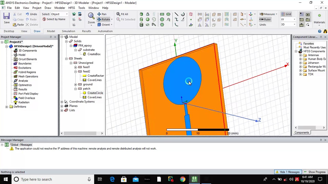Image resolution: width=328 pixels, height=184 pixels.
Task: Select the draw rectangle tool
Action: (162, 14)
